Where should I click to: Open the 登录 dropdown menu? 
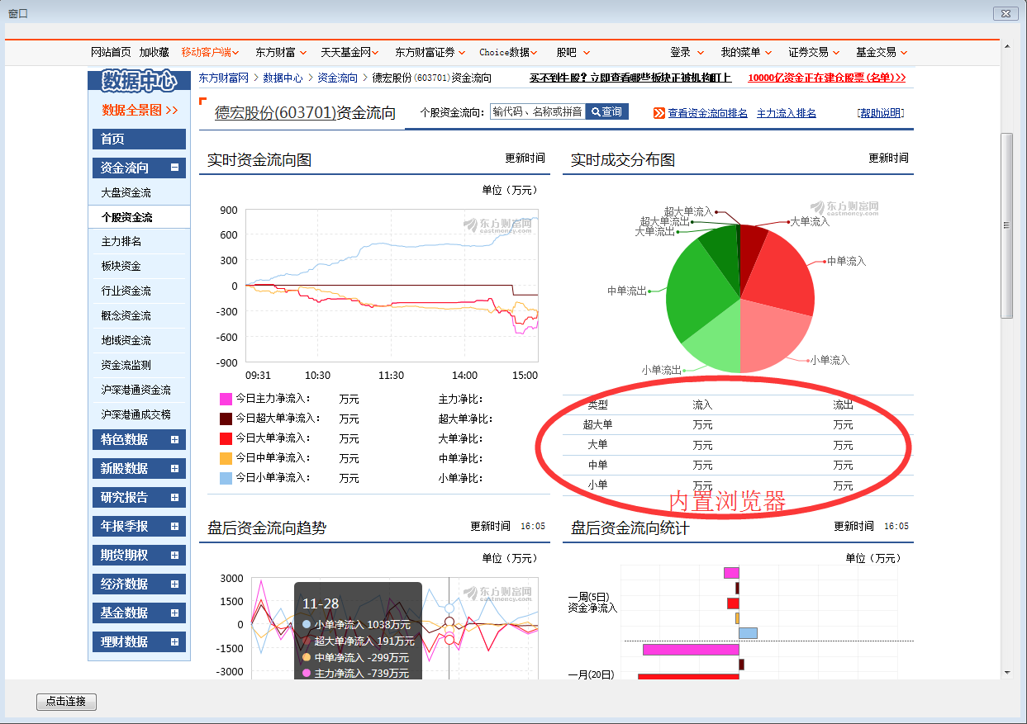coord(687,52)
